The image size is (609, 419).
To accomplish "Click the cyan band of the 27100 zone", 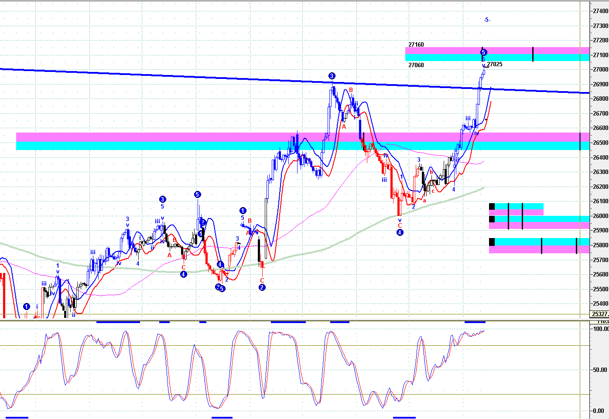I will click(436, 58).
